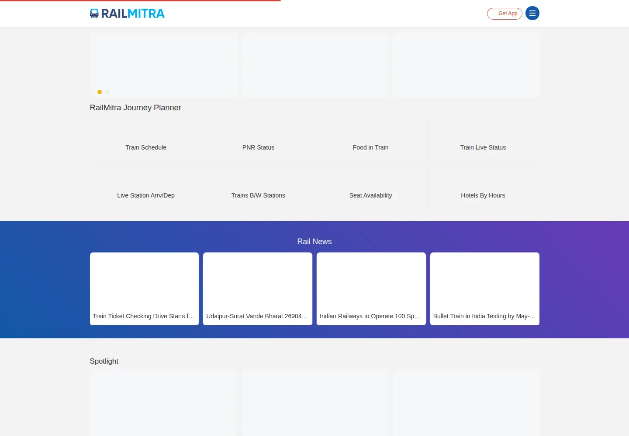Open Bullet Train in India Testing news
Screen dimensions: 629x436
(485, 289)
